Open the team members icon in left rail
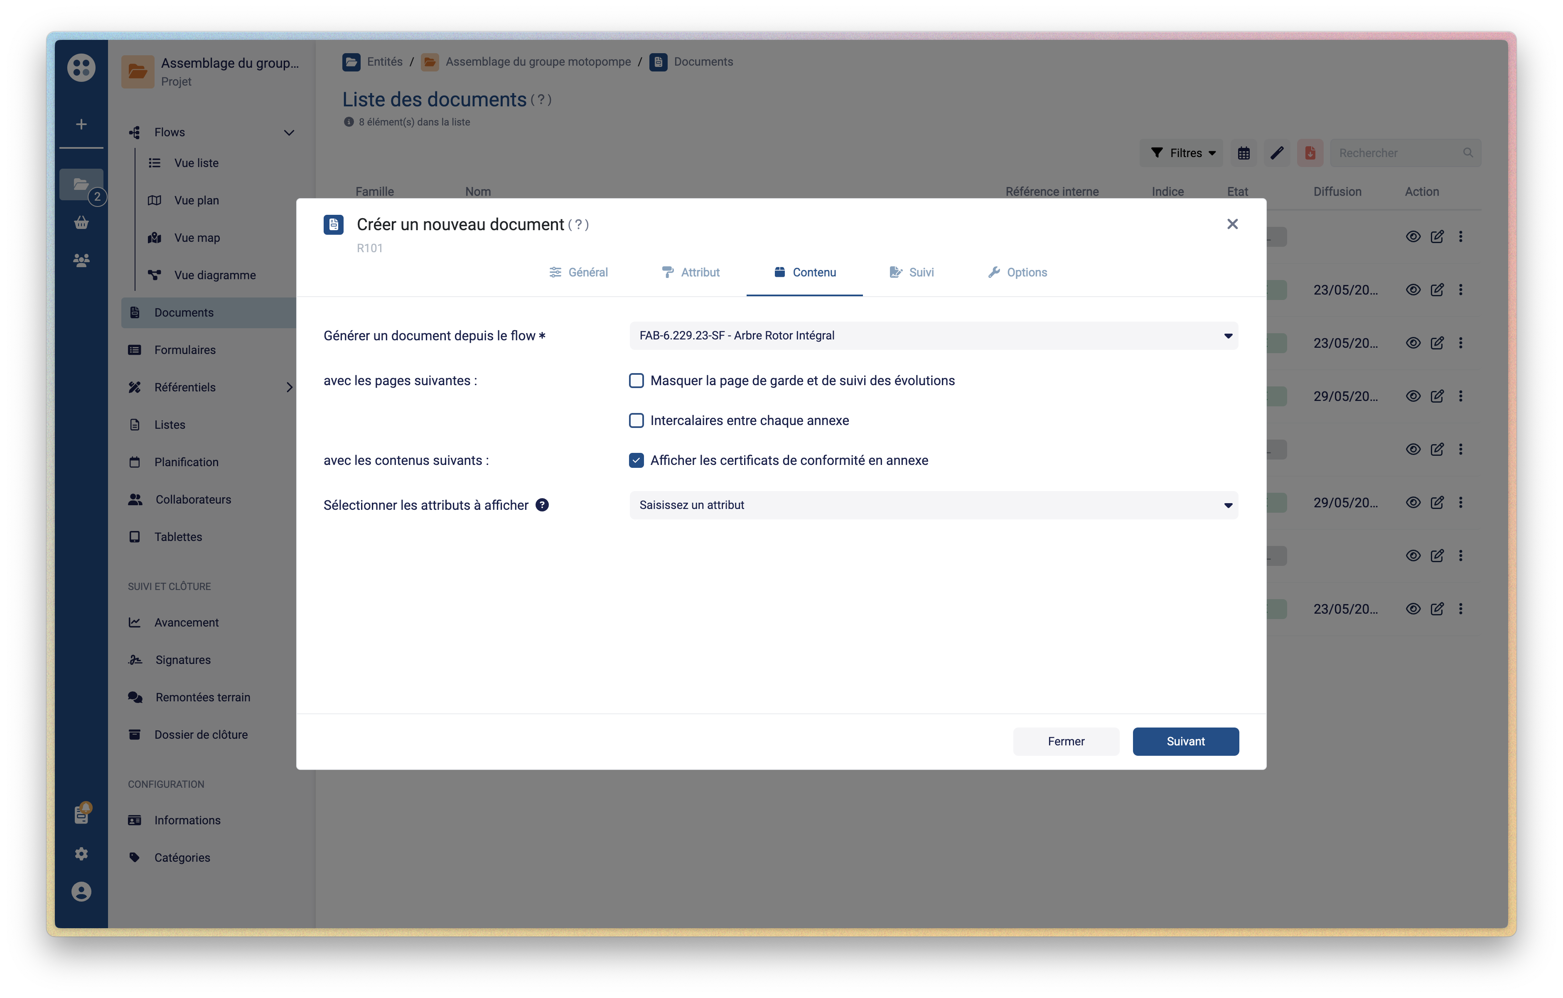Viewport: 1563px width, 998px height. tap(81, 261)
